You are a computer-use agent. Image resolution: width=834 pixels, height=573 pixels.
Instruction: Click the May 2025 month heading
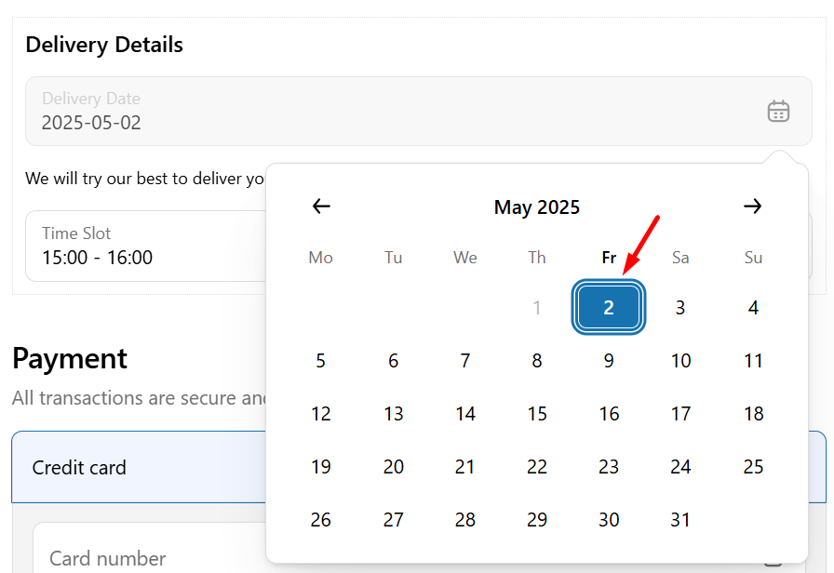point(537,207)
